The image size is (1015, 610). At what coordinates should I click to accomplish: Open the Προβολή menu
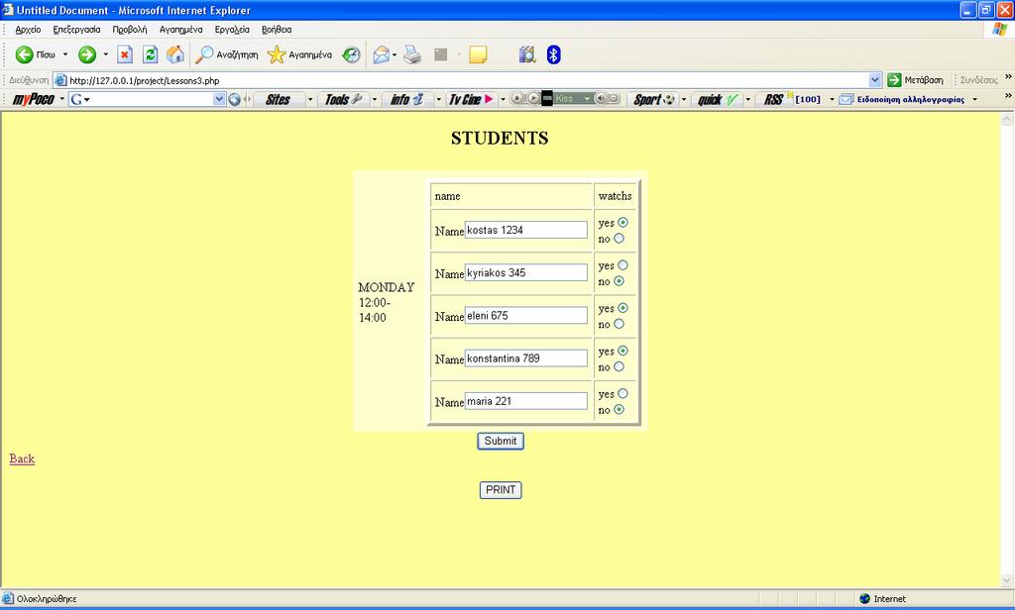130,29
